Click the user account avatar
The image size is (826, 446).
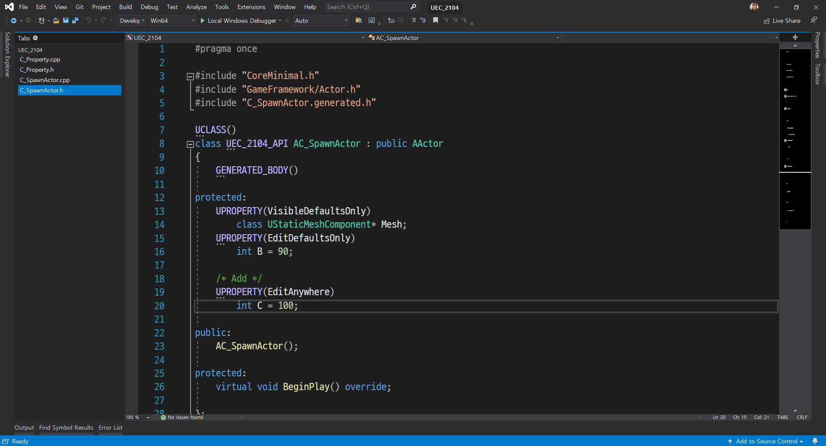coord(754,7)
